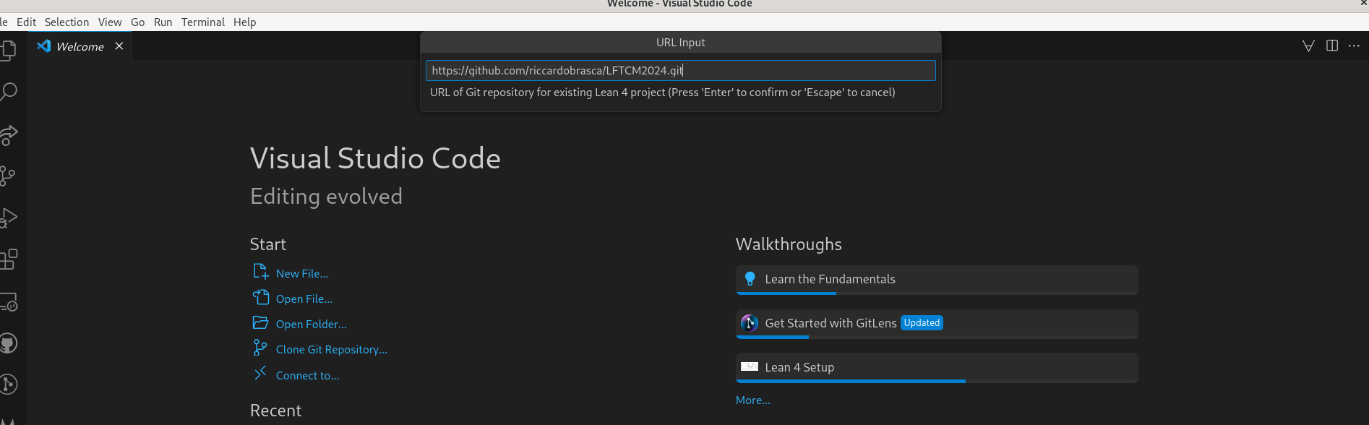Open the Run menu
Viewport: 1369px width, 425px height.
[x=163, y=22]
